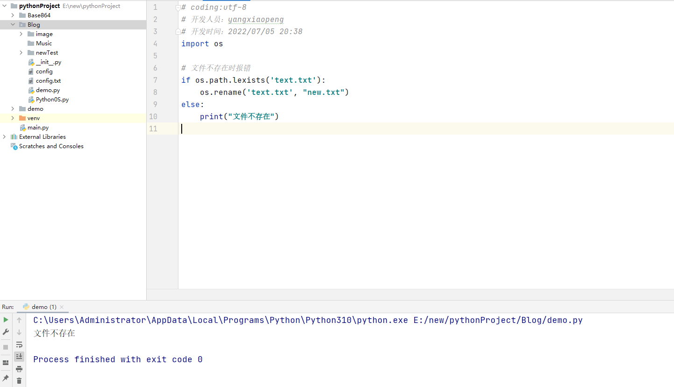674x387 pixels.
Task: Click the 'import os' line in editor
Action: click(202, 44)
